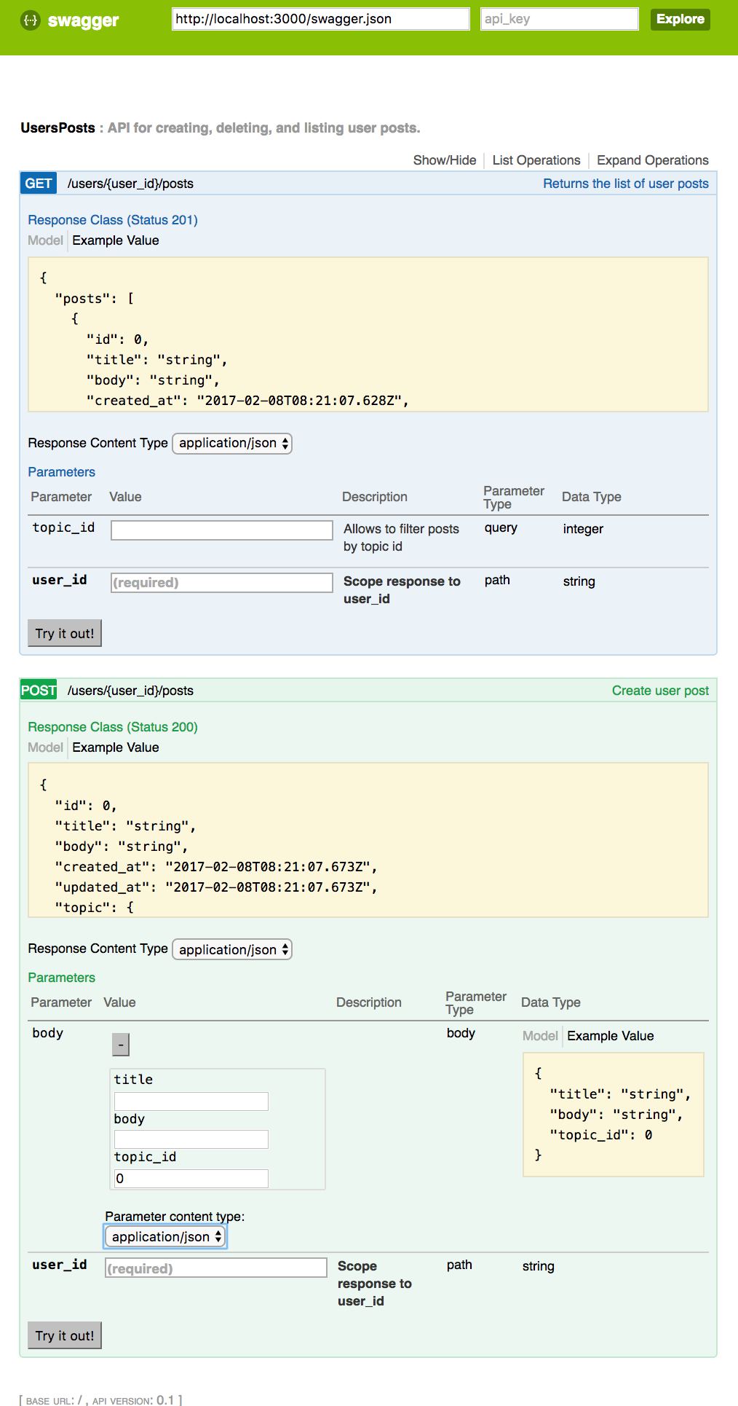Viewport: 738px width, 1406px height.
Task: Switch to Model tab in POST response
Action: coord(45,747)
